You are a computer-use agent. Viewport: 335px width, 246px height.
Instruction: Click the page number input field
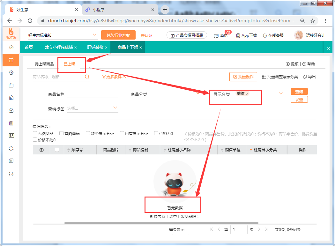239,229
